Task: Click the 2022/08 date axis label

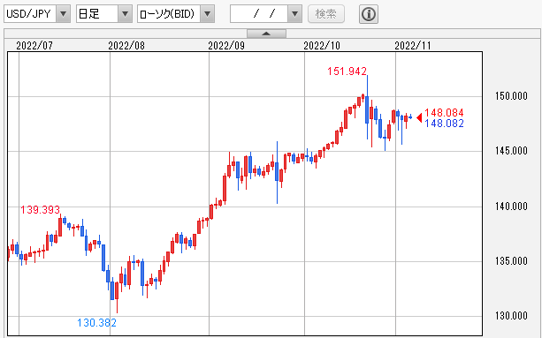Action: click(126, 46)
